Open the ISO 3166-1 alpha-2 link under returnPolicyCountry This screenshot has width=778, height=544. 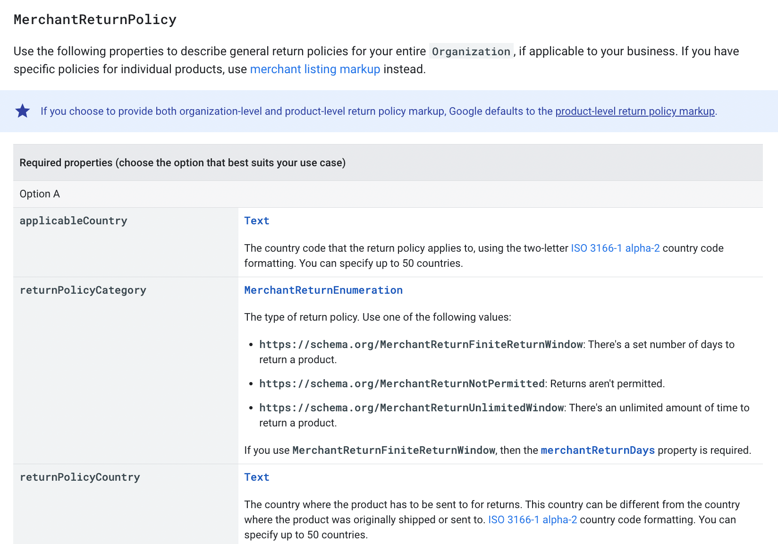(532, 519)
